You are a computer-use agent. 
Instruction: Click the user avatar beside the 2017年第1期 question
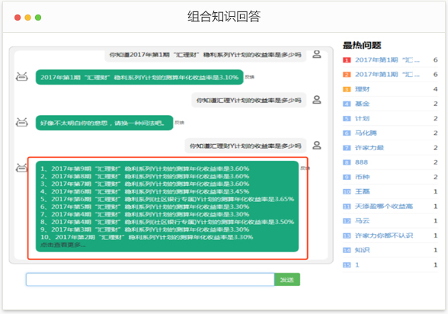(317, 54)
